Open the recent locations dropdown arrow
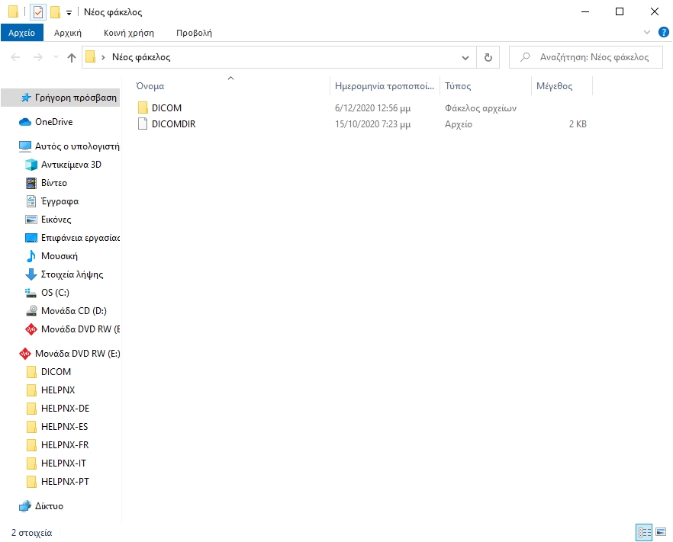Screen dimensions: 673x542 click(x=56, y=57)
